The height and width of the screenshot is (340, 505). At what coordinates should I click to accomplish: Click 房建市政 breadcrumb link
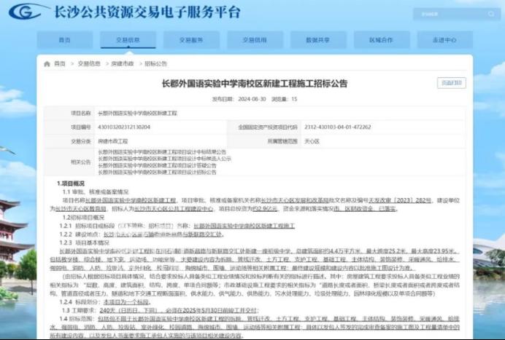click(123, 63)
